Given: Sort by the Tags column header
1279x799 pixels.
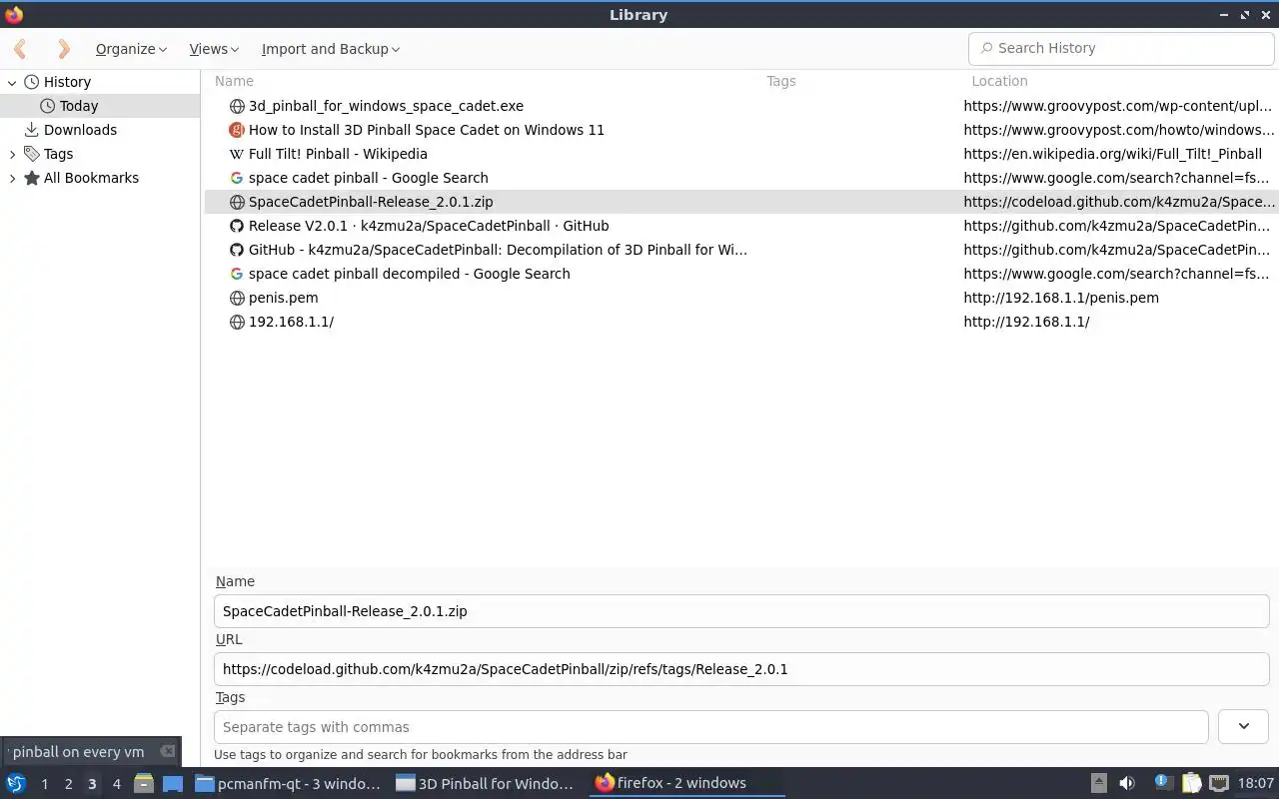Looking at the screenshot, I should 781,81.
